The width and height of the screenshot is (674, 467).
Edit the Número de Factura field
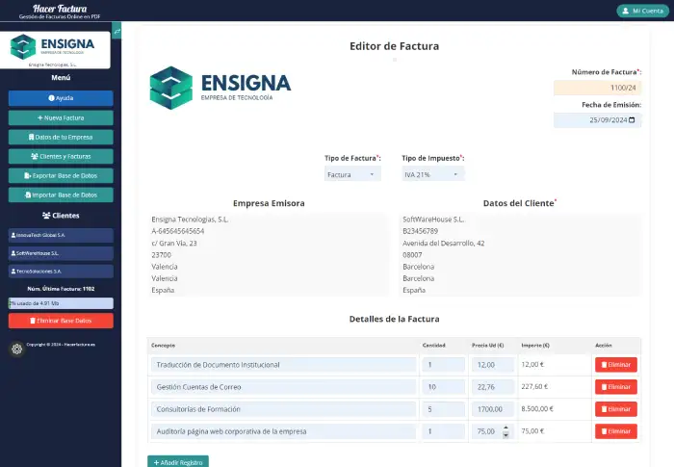point(598,88)
